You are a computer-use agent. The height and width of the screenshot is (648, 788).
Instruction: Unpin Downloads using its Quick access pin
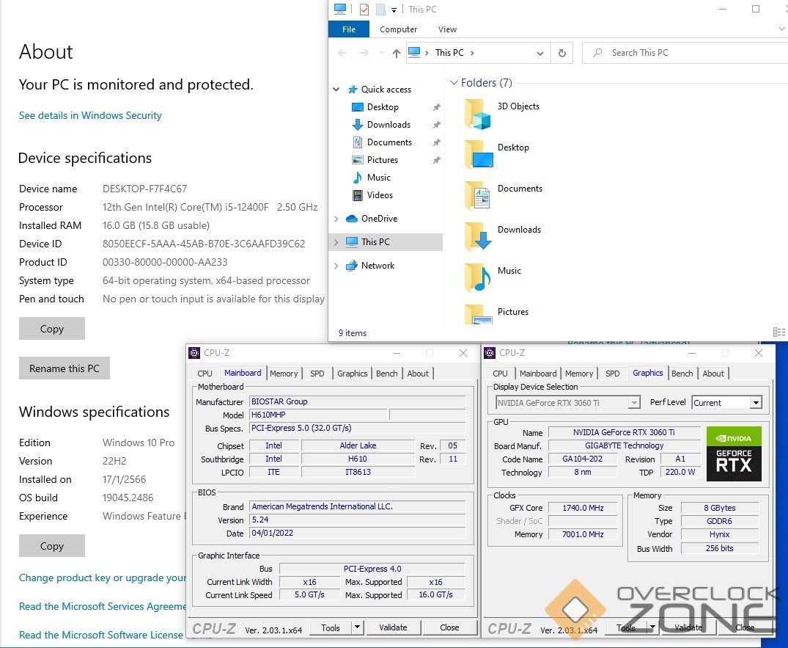(x=437, y=125)
